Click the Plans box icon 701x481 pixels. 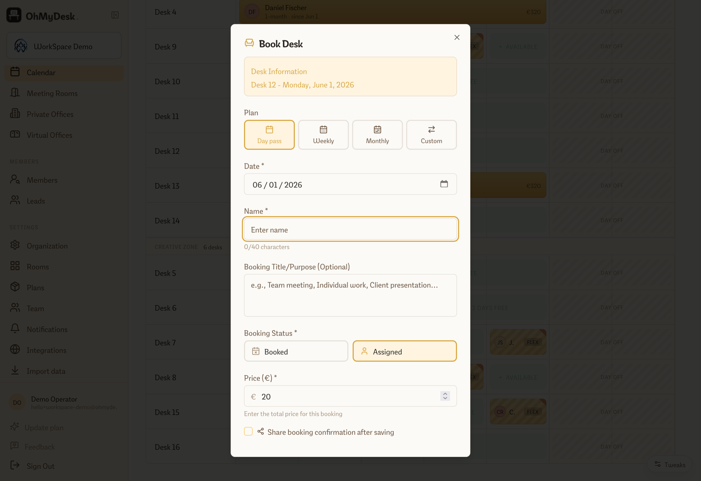[15, 287]
